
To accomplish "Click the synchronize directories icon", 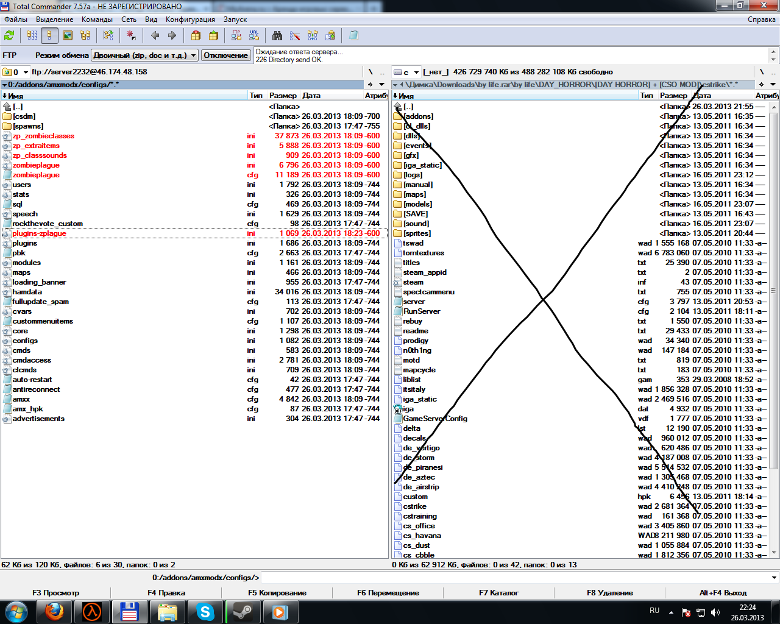I will (x=313, y=36).
